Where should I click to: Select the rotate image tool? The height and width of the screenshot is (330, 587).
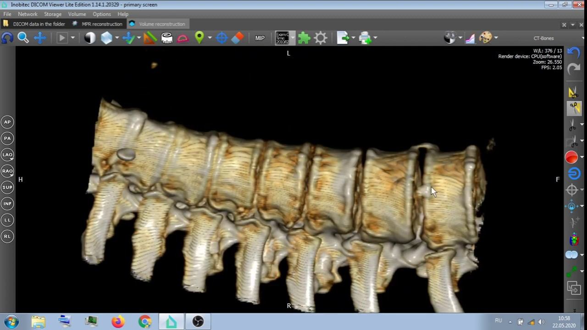pos(7,38)
